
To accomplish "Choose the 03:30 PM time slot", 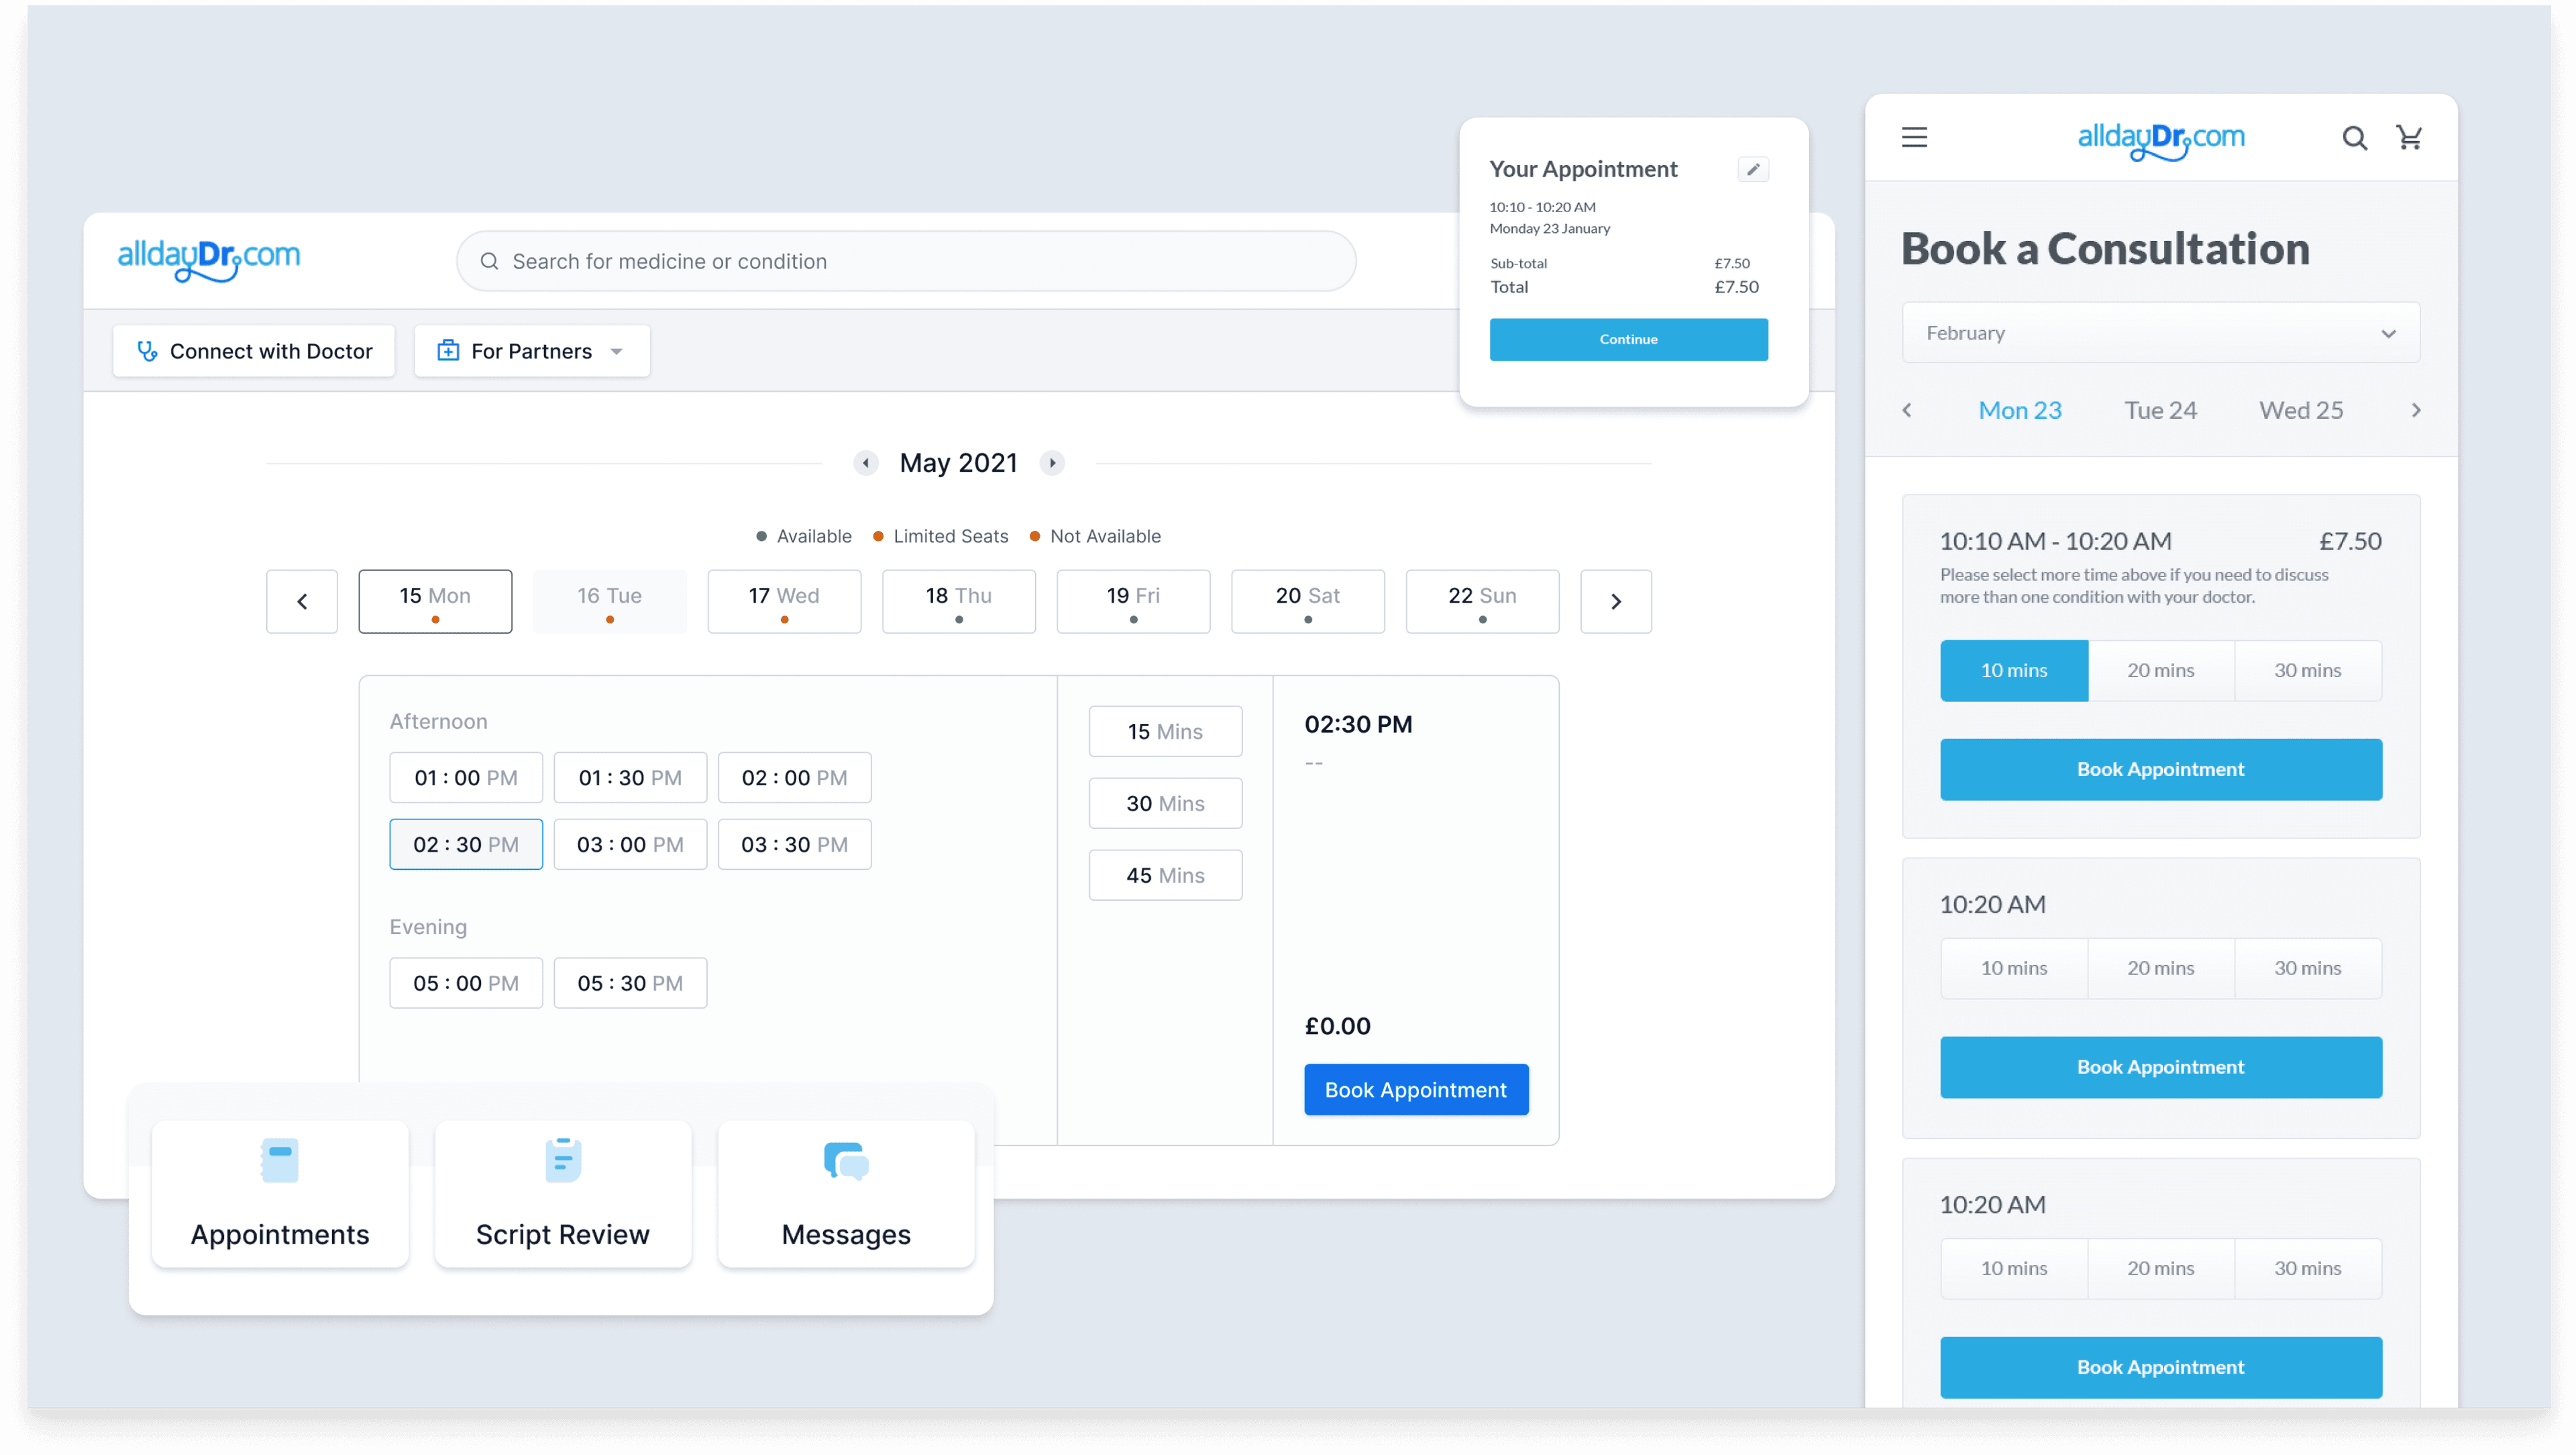I will tap(794, 844).
